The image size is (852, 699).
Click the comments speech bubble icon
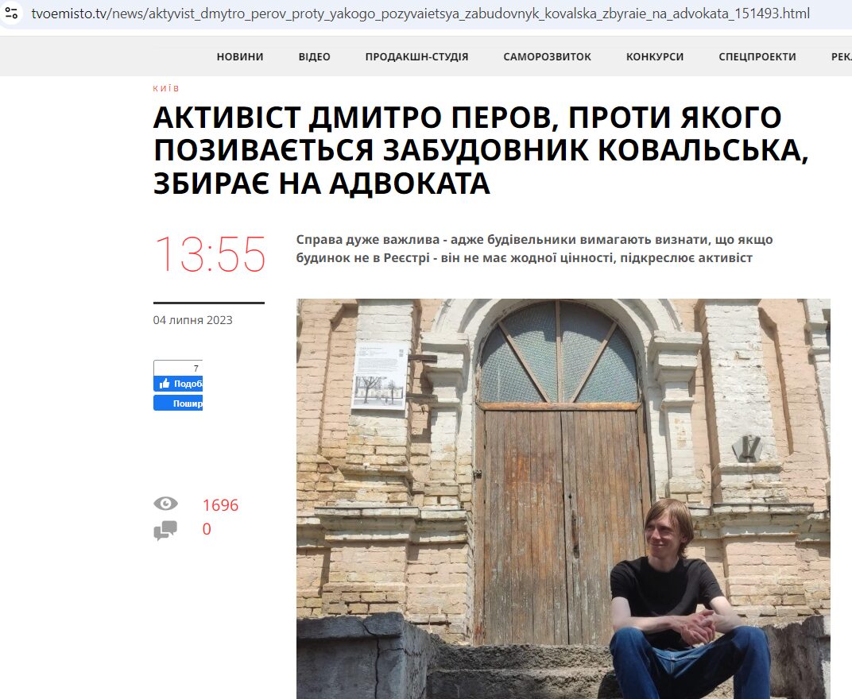pos(166,530)
